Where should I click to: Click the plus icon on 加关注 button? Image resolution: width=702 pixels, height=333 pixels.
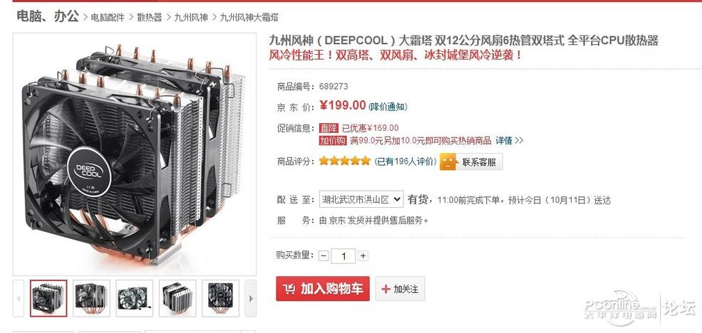386,289
